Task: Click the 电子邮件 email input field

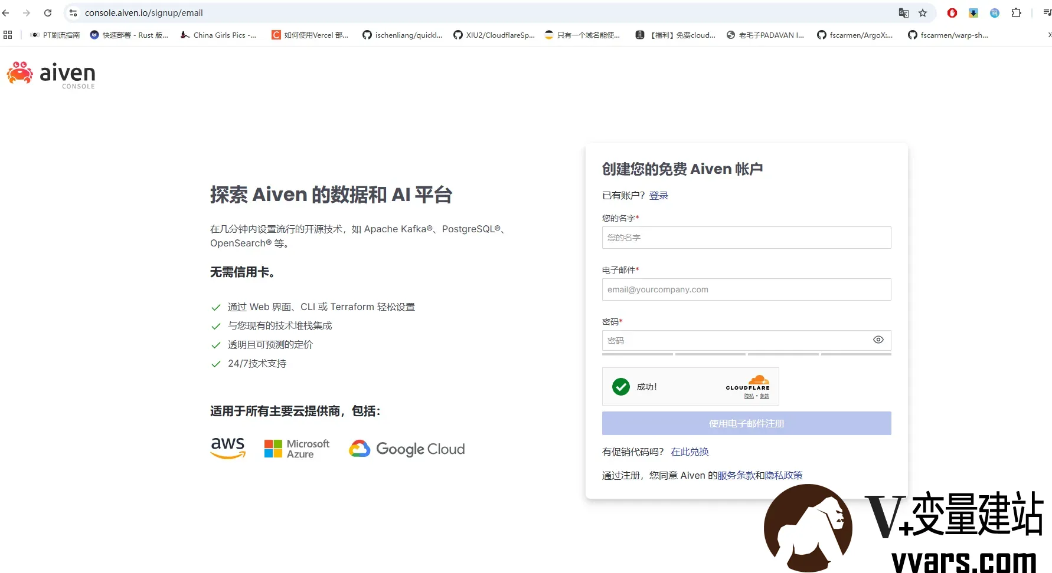Action: (746, 289)
